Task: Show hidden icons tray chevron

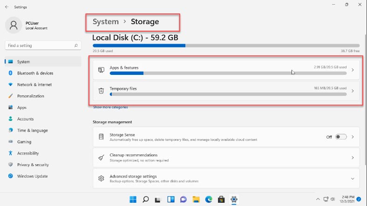Action: (x=318, y=199)
